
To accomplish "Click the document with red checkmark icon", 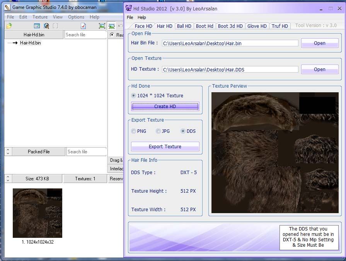I will tap(83, 26).
